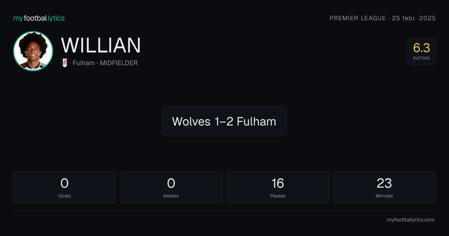Click the number 16 in Passes
Screen dimensions: 449x236
pos(278,183)
